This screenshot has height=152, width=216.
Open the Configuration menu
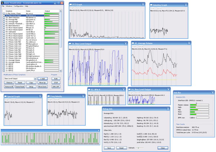click(x=19, y=6)
